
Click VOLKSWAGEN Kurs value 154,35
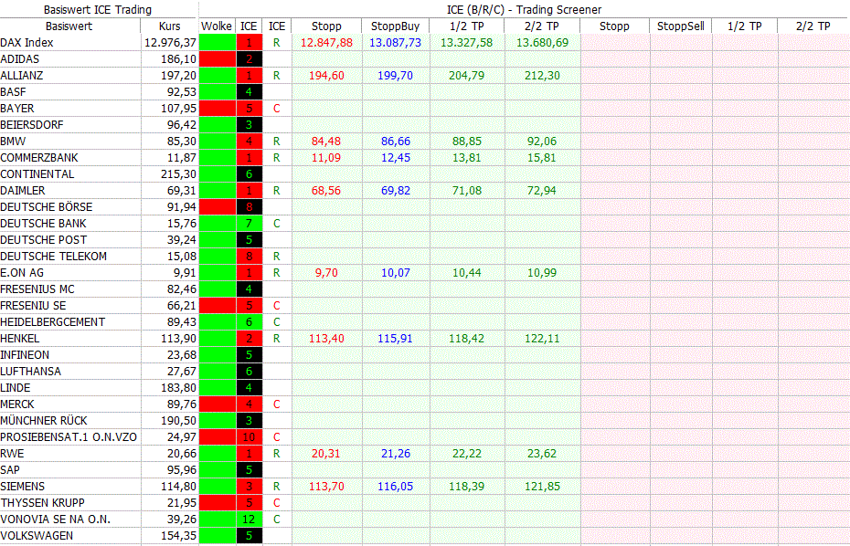coord(178,536)
